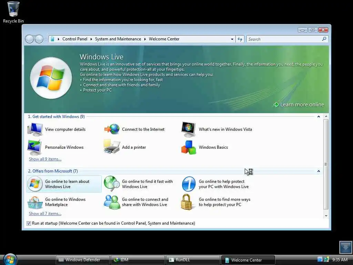This screenshot has width=353, height=265.
Task: Click Welcome Center in the breadcrumb
Action: (x=164, y=39)
